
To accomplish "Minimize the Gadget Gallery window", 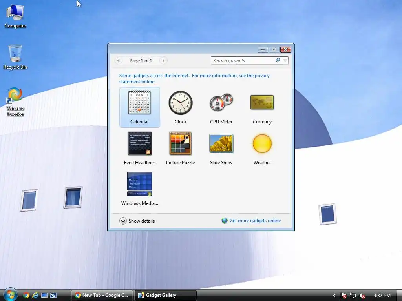I will [x=263, y=49].
